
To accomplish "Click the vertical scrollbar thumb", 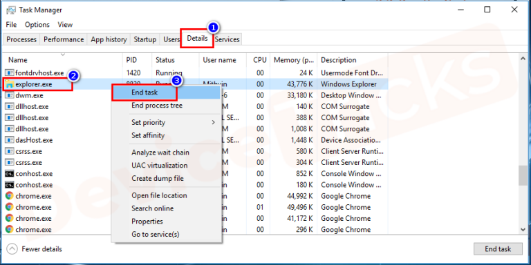I will click(523, 175).
